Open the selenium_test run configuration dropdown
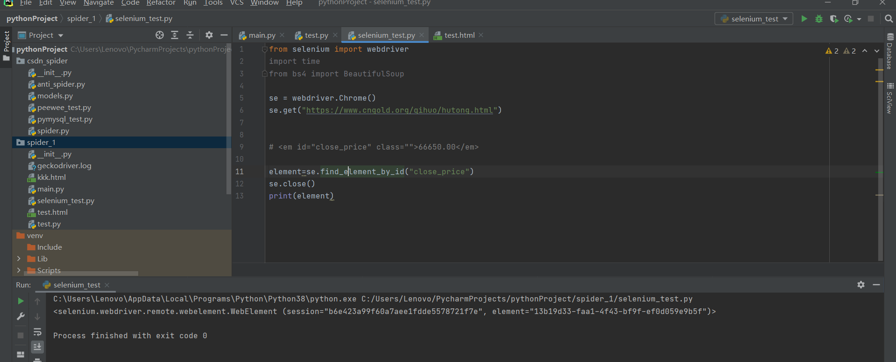The image size is (896, 362). [x=754, y=19]
